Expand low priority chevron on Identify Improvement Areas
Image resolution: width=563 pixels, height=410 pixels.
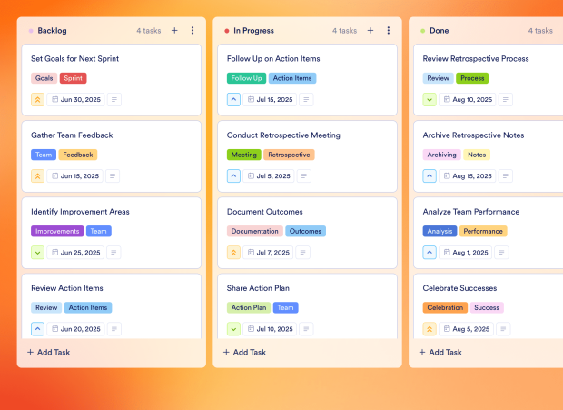point(38,253)
